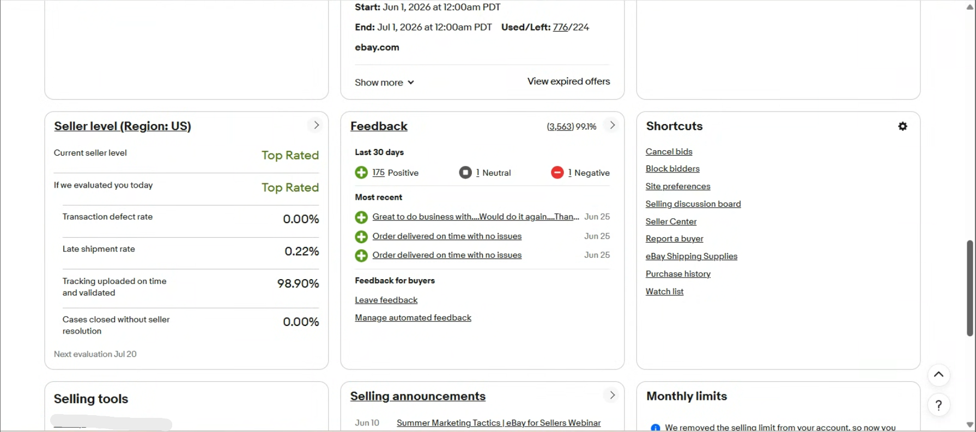This screenshot has height=432, width=976.
Task: Click scroll-to-top arrow circle button
Action: click(938, 374)
